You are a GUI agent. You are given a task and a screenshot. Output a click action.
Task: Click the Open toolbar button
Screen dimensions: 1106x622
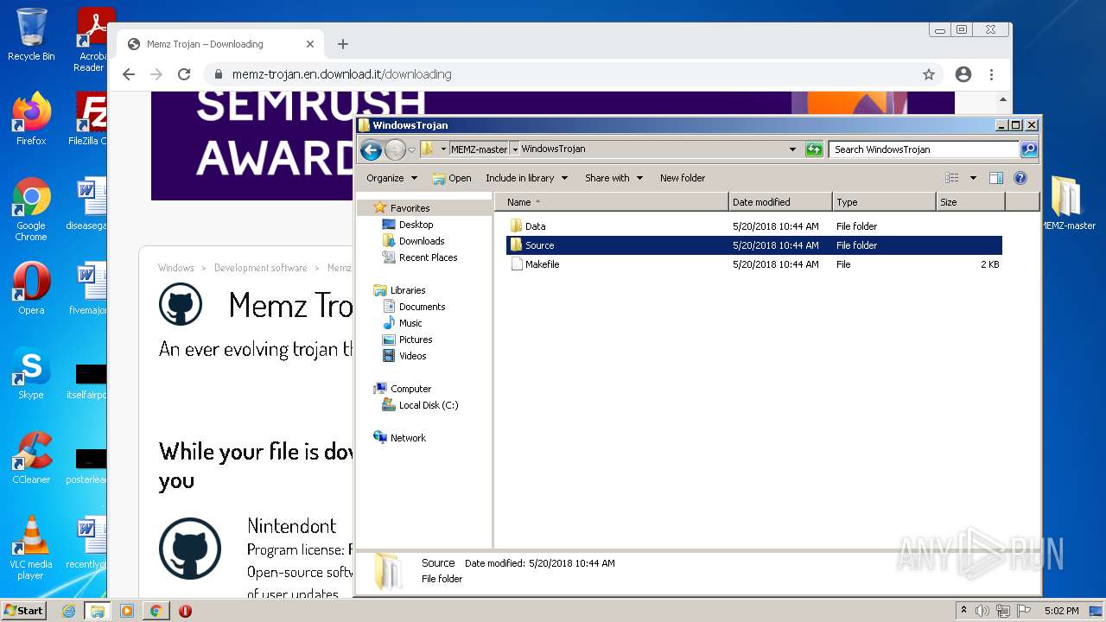pos(451,178)
